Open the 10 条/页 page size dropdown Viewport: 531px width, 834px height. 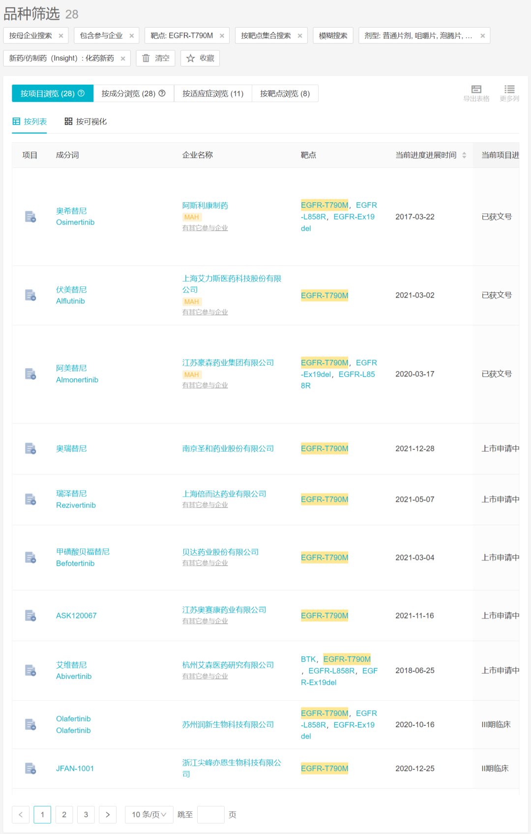[x=149, y=815]
